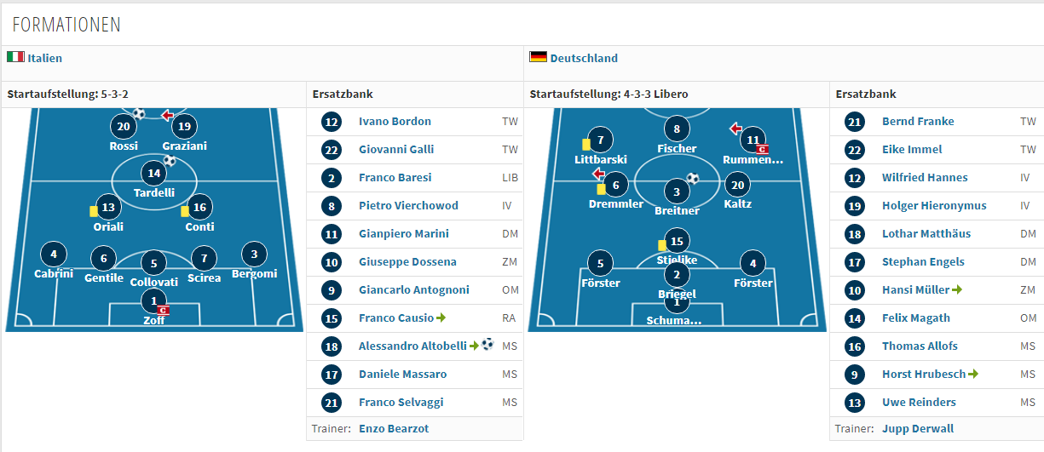1044x452 pixels.
Task: Select Lothar Matthäus on the bench list
Action: [926, 233]
